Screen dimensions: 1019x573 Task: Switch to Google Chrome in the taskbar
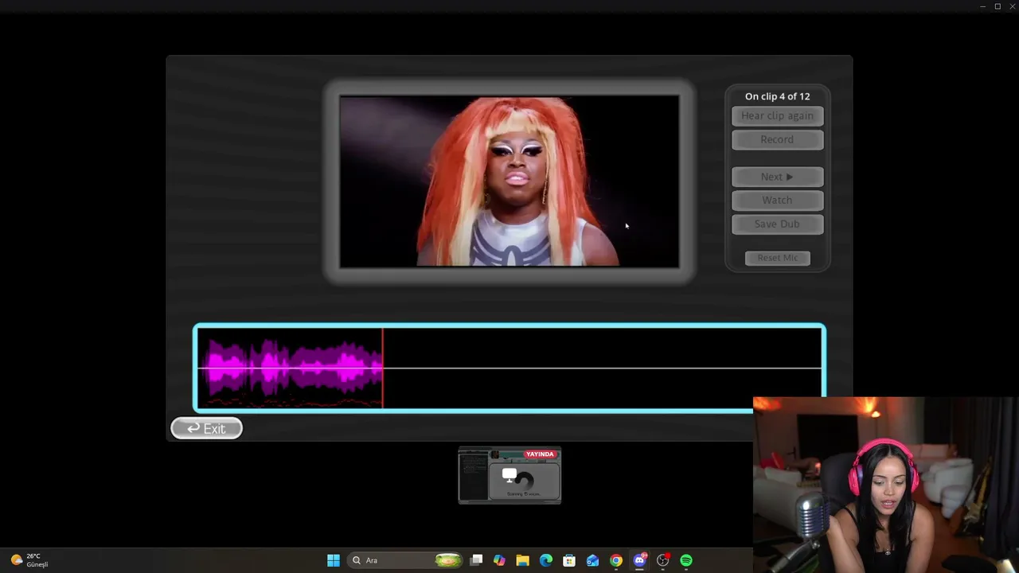pyautogui.click(x=616, y=560)
